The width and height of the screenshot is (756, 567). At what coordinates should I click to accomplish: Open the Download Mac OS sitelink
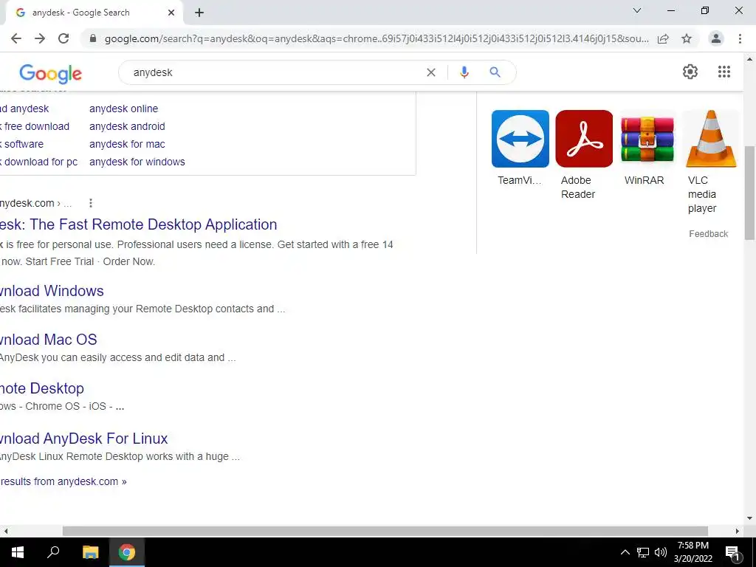48,340
